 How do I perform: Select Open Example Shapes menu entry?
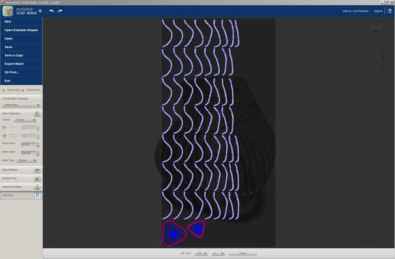21,30
